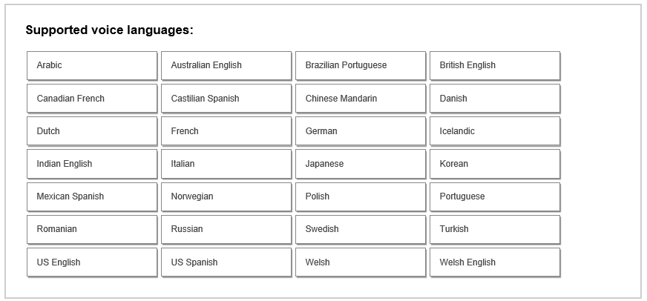Click the Brazilian Portuguese box
Screen dimensions: 647x301
[x=361, y=65]
